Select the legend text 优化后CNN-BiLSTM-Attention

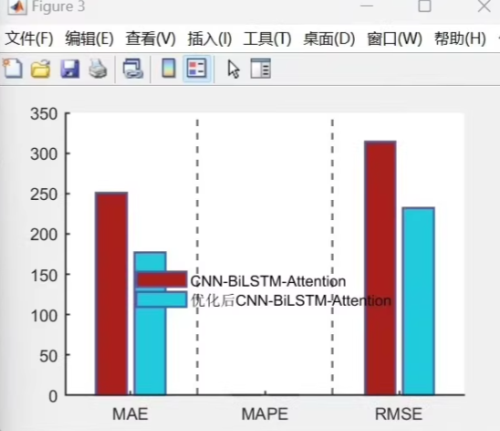(291, 300)
